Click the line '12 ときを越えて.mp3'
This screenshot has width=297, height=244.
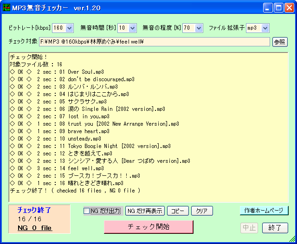[61, 154]
